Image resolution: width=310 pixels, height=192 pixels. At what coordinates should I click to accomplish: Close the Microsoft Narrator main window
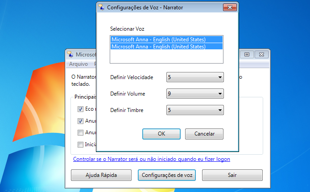pos(261,54)
